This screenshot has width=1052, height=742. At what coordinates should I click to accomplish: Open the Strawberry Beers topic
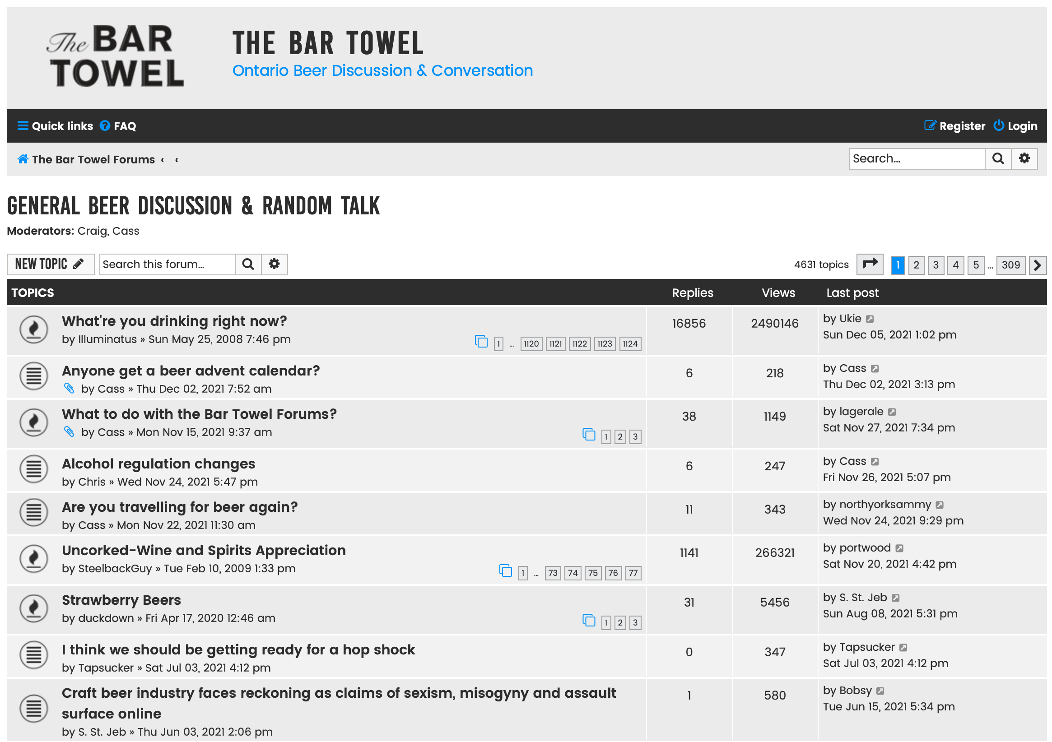point(121,600)
